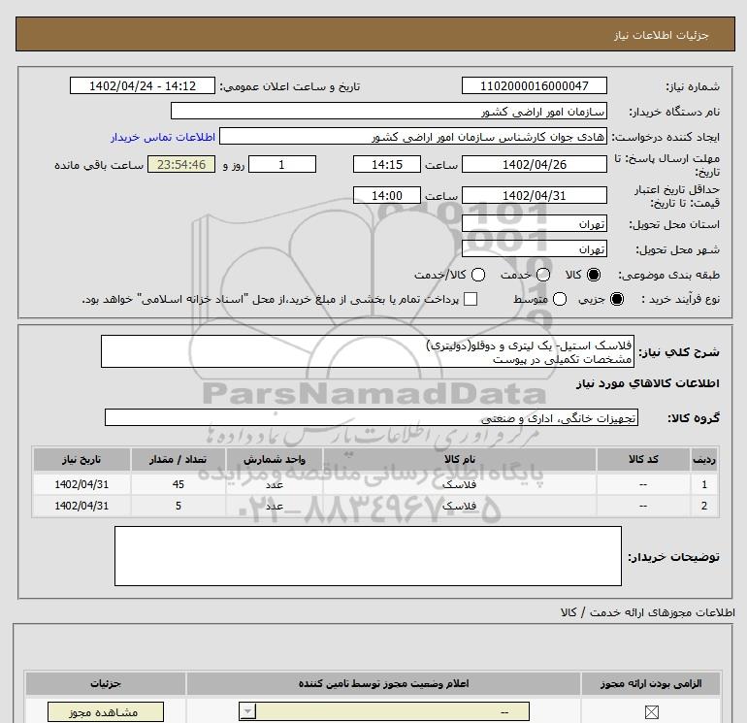
Task: Click the تعداد / مقدار column header
Action: 179,459
